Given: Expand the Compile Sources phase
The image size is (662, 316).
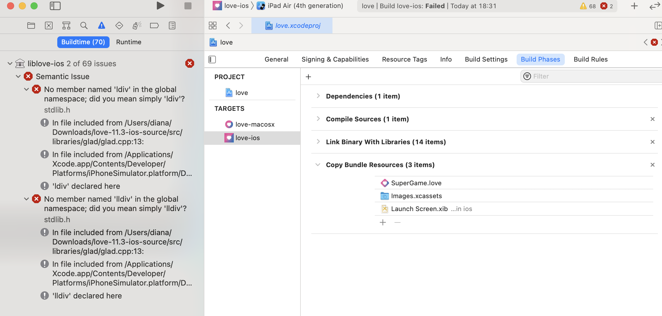Looking at the screenshot, I should click(318, 119).
